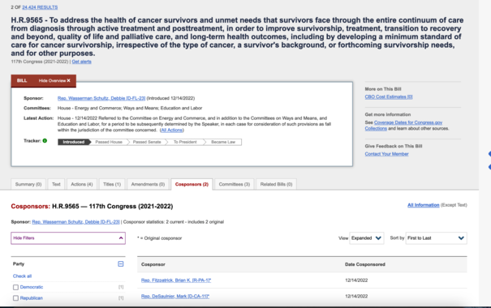Screen dimensions: 491x308
Task: Click the Contact Your Member link
Action: pyautogui.click(x=386, y=154)
